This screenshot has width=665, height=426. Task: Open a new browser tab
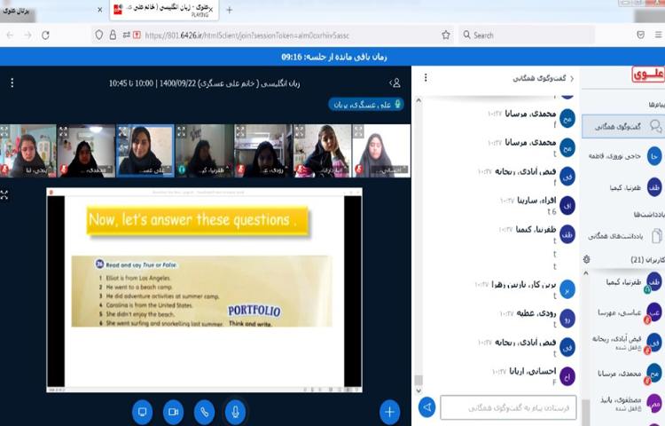click(x=229, y=10)
